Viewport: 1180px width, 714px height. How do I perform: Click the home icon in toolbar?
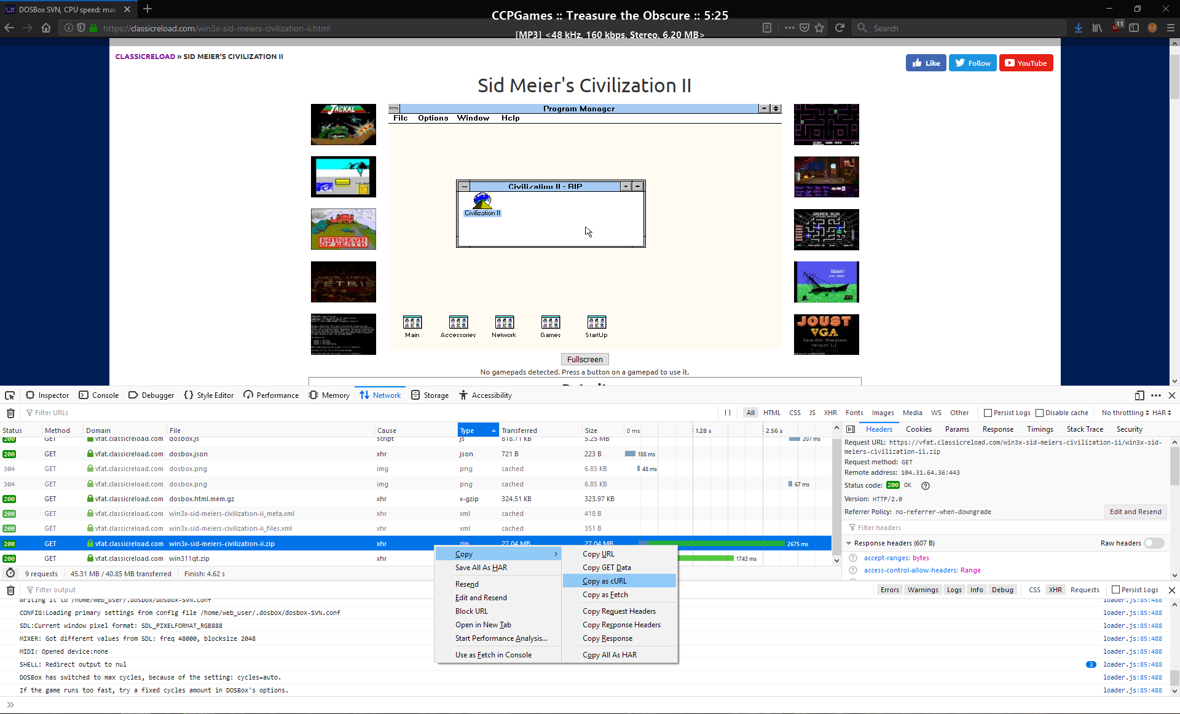click(x=46, y=28)
